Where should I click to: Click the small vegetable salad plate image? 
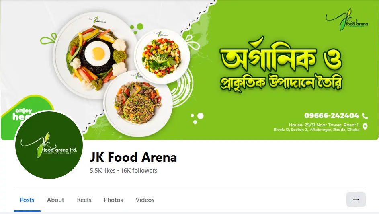tap(162, 57)
